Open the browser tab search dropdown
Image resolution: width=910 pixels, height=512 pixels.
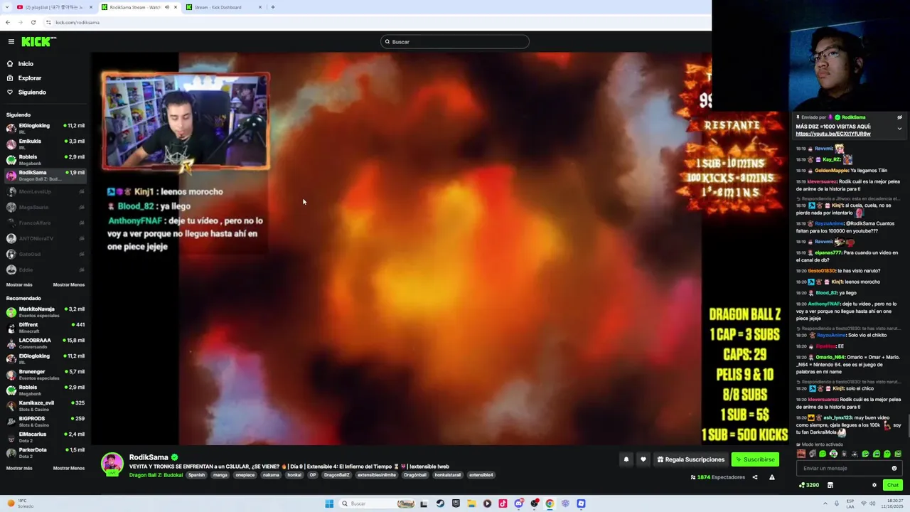coord(6,7)
